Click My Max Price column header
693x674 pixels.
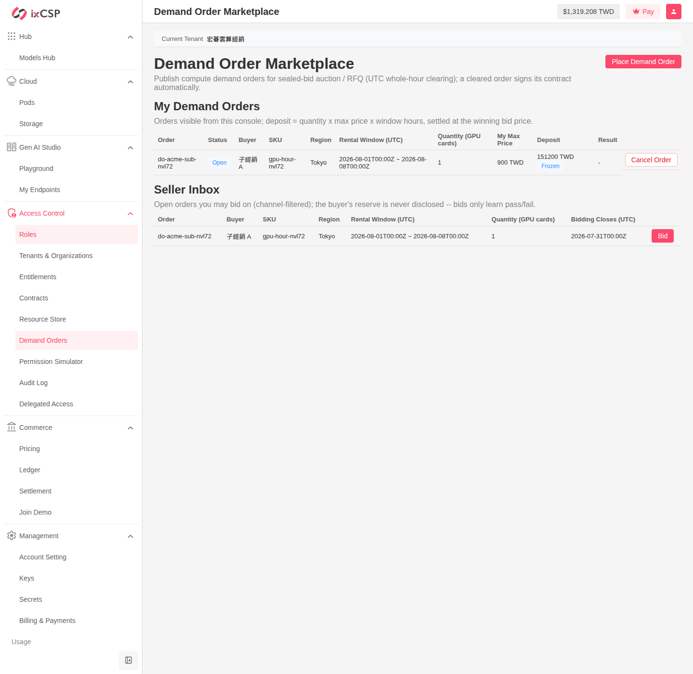[x=508, y=140]
